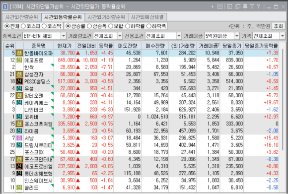Click the 조회 search button
The image size is (288, 194).
(279, 26)
